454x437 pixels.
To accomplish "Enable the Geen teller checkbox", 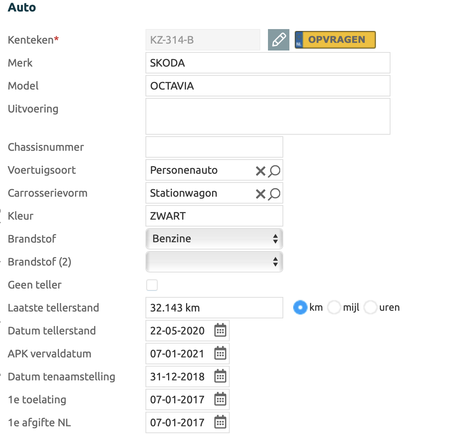I will [x=152, y=285].
